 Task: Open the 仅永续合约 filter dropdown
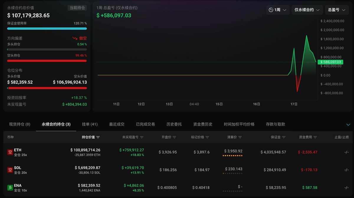point(307,10)
